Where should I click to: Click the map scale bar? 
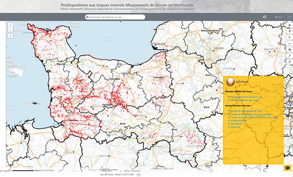pos(23,171)
